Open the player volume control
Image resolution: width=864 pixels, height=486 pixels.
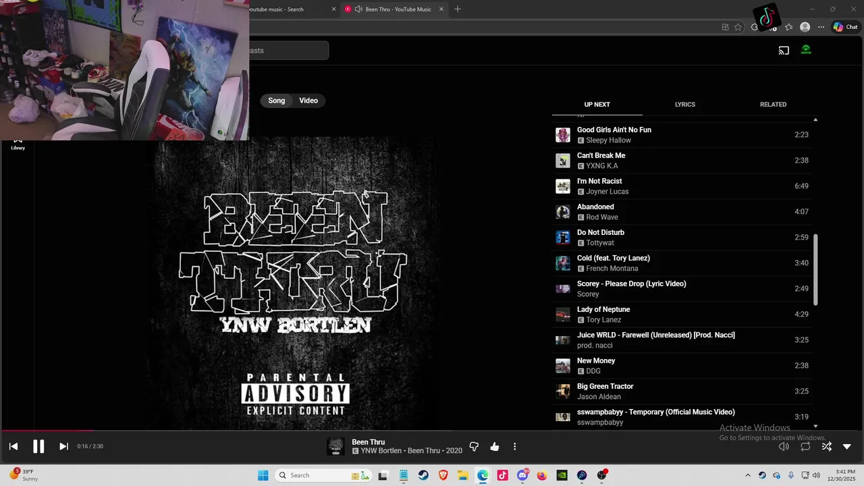[x=784, y=446]
